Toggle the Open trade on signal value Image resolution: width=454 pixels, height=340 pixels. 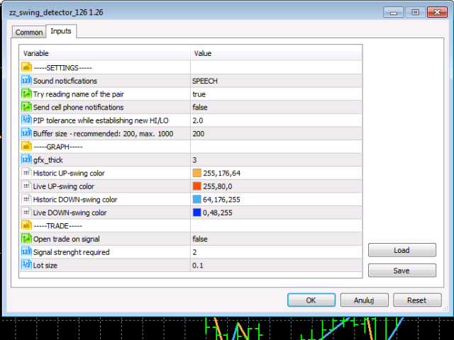click(277, 239)
